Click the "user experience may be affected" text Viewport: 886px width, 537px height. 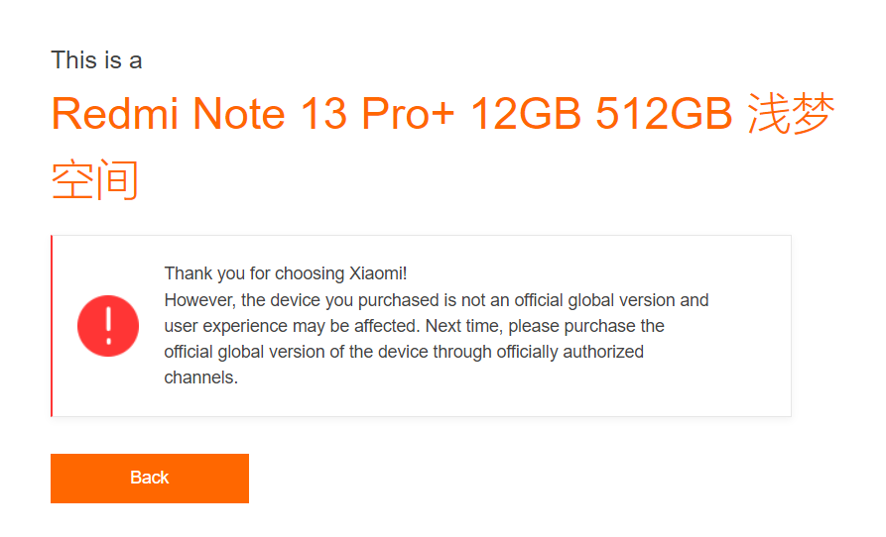292,326
